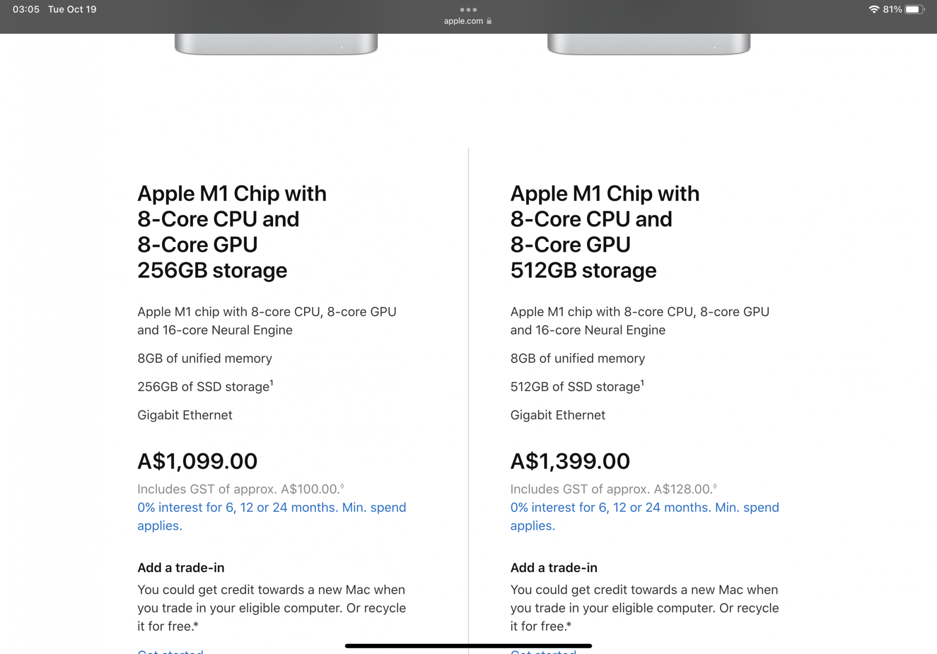This screenshot has height=654, width=937.
Task: Click footnote 1 after 512GB SSD storage
Action: coord(642,382)
